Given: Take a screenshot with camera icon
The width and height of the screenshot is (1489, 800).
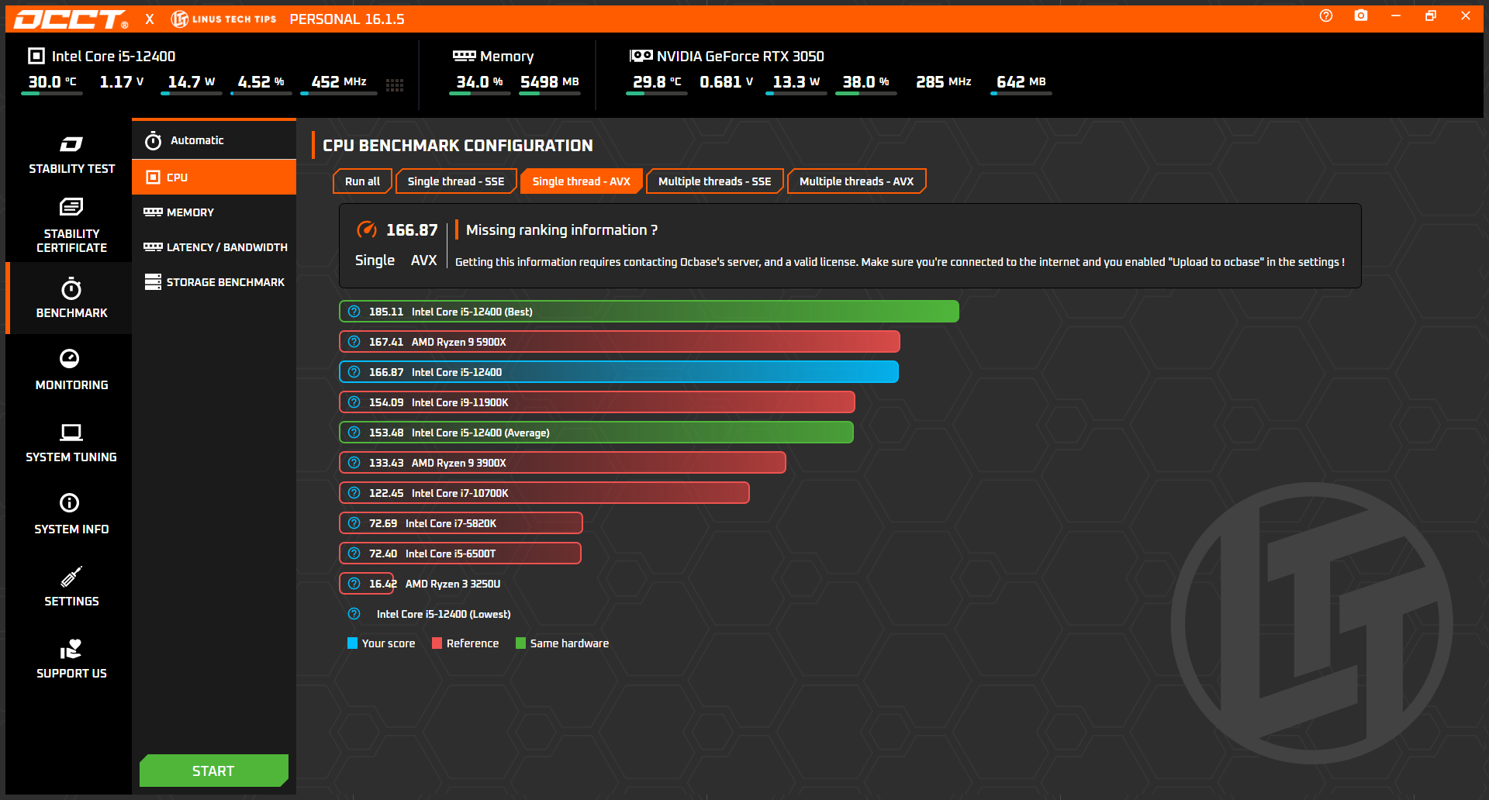Looking at the screenshot, I should (x=1361, y=16).
